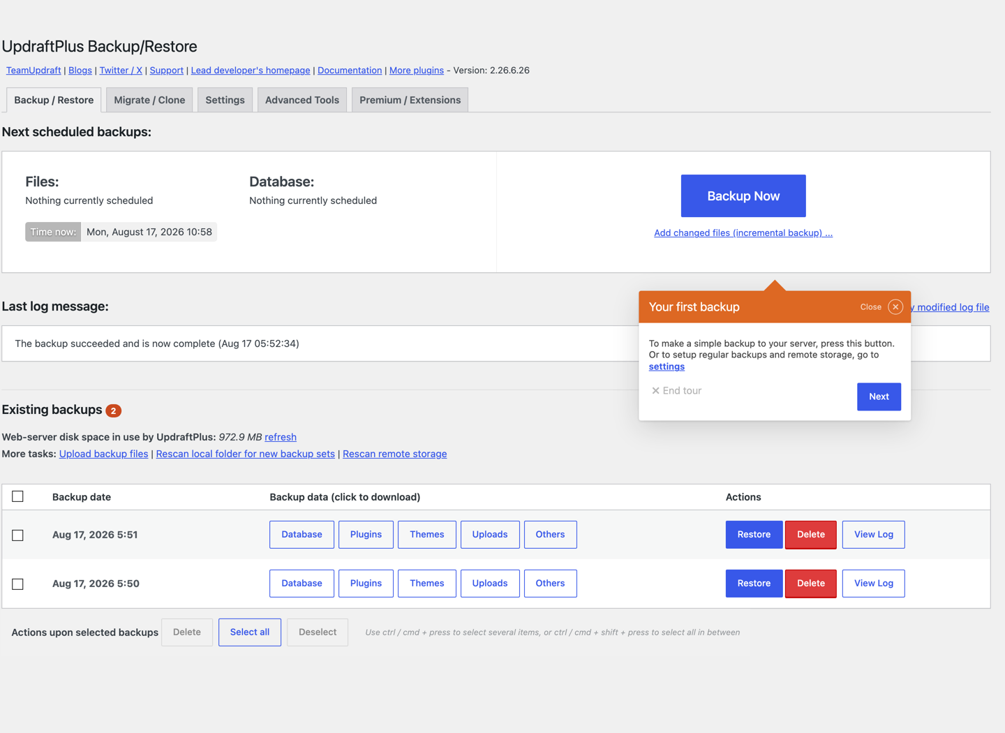Switch to the Backup / Restore tab

click(x=54, y=100)
